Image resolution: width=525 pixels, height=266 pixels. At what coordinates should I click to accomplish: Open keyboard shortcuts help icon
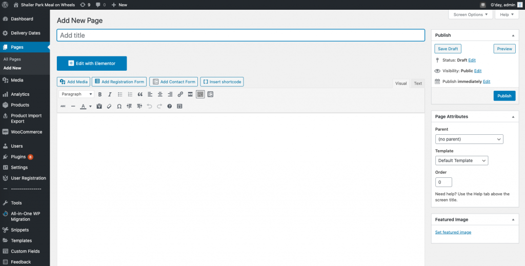169,107
